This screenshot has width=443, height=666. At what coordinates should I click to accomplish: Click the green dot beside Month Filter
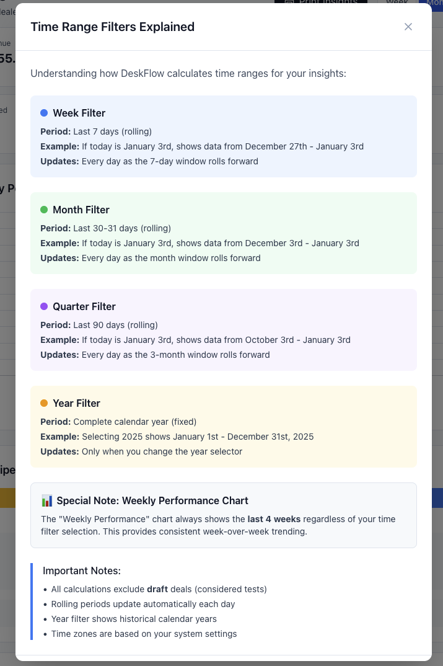pyautogui.click(x=44, y=210)
